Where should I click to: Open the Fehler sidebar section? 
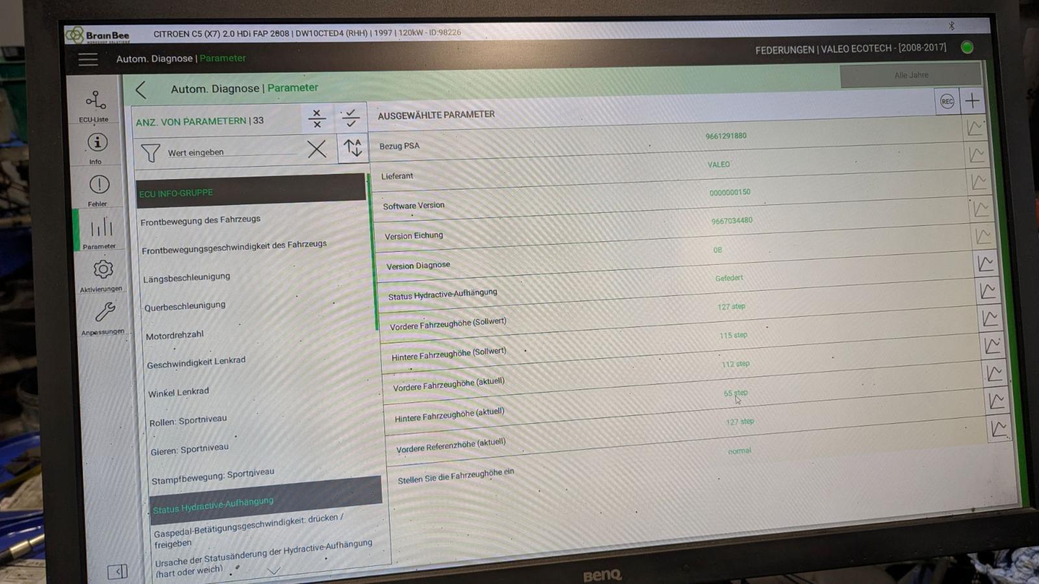pos(98,190)
